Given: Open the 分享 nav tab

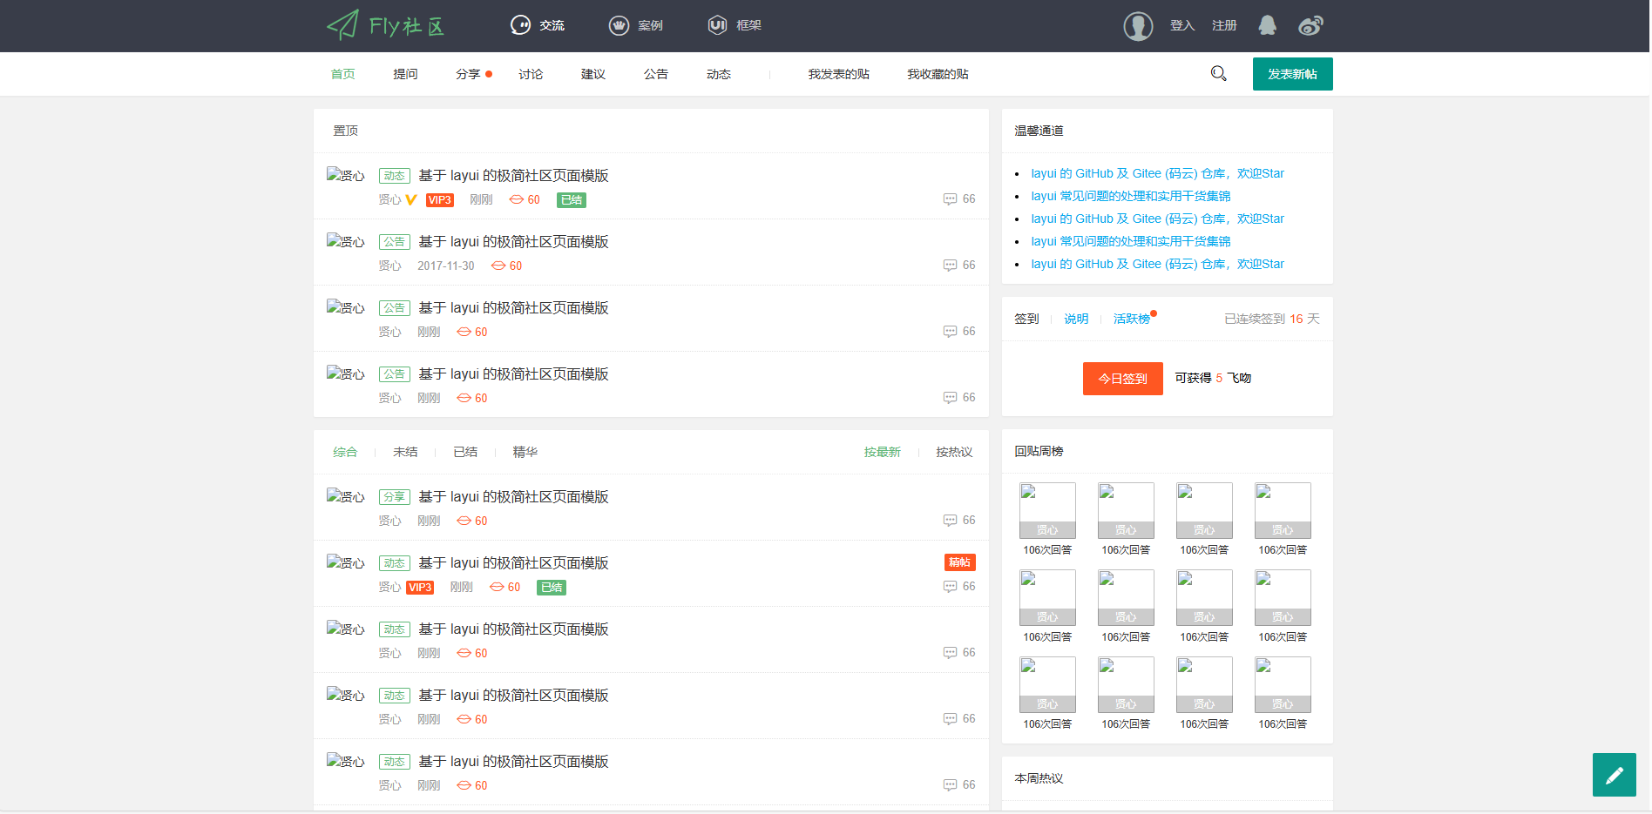Looking at the screenshot, I should click(x=468, y=74).
